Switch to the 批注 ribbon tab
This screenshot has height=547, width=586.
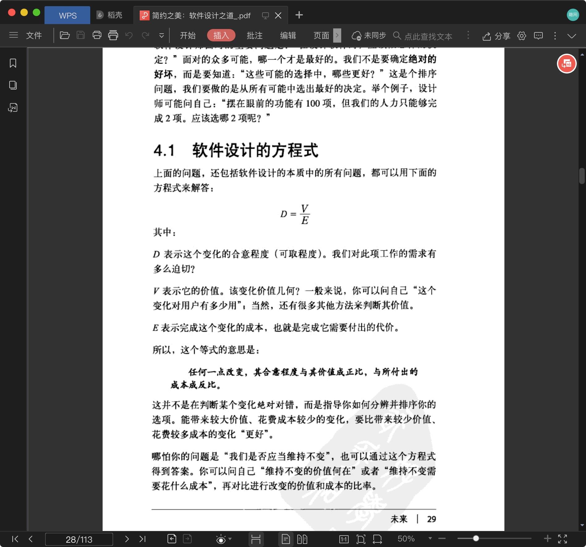255,35
